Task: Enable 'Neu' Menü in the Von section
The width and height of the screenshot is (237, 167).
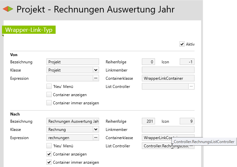Action: (49, 87)
